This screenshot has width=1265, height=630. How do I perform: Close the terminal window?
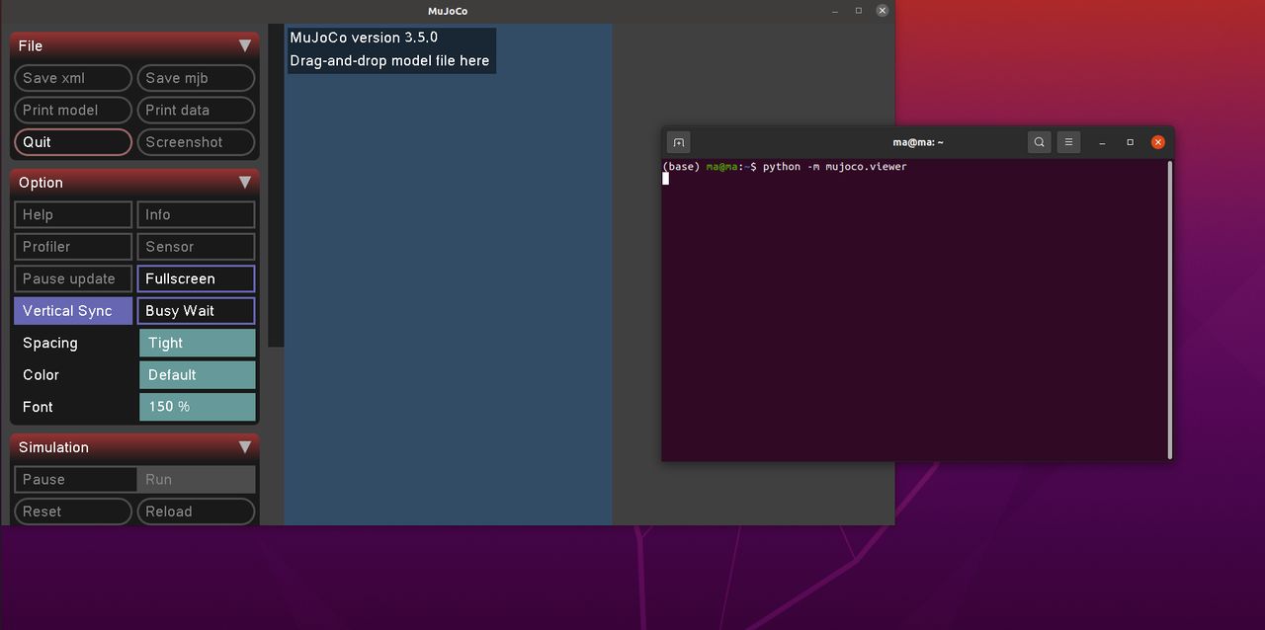1158,142
